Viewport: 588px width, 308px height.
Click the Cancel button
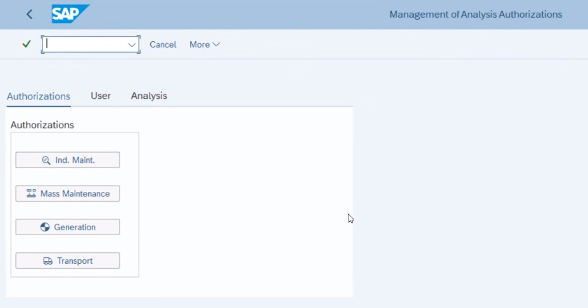coord(163,44)
